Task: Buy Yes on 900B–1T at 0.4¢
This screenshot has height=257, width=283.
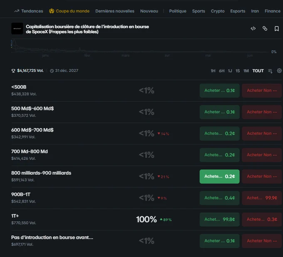Action: coord(219,198)
